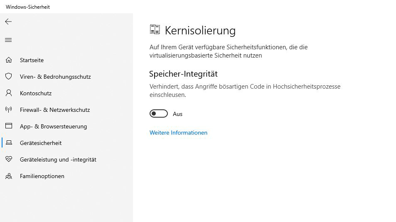
Task: Click the shield icon for virus protection
Action: click(8, 77)
